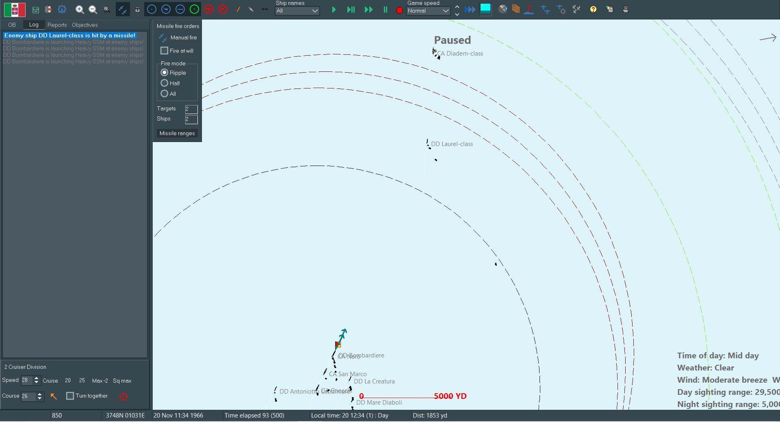Click the red-yellow slash line icon

(237, 9)
